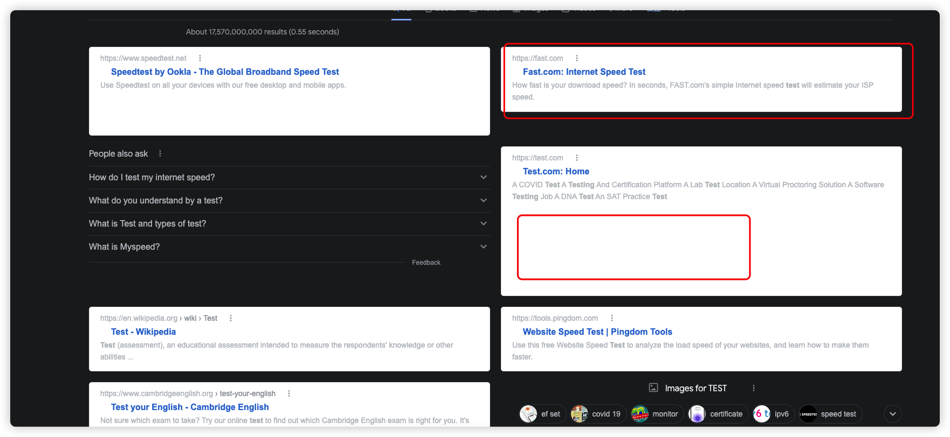Image resolution: width=950 pixels, height=437 pixels.
Task: Click the "People also ask" heading
Action: [x=118, y=153]
